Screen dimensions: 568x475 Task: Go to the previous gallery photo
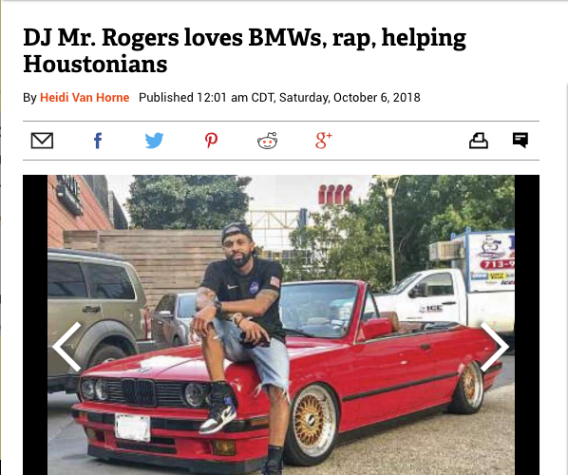[x=67, y=347]
